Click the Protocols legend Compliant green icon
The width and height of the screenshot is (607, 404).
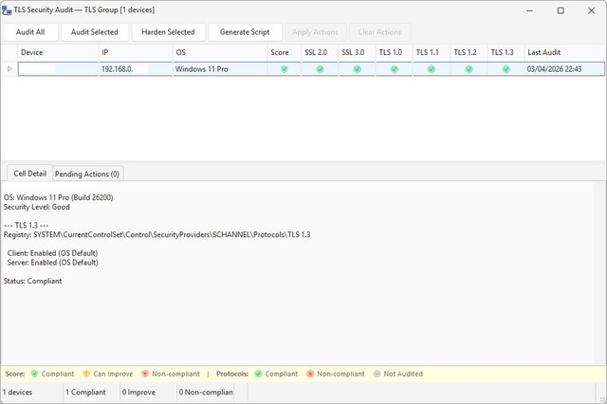pyautogui.click(x=258, y=374)
